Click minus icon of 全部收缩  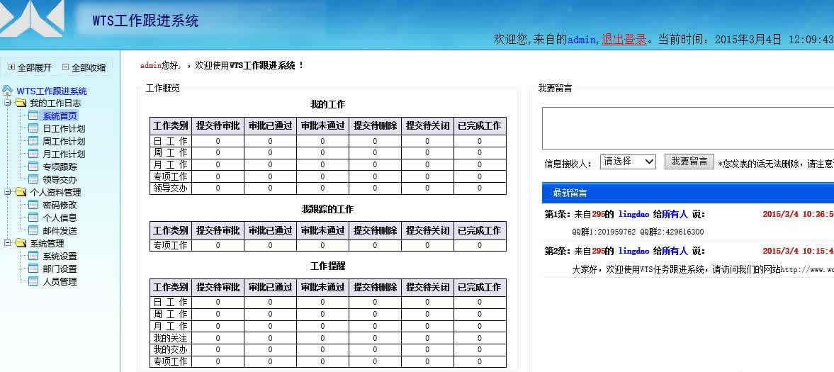pos(65,67)
